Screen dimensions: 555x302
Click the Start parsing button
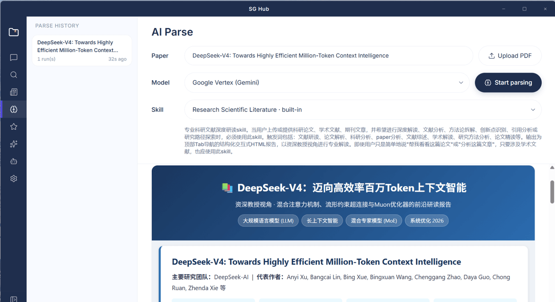508,83
